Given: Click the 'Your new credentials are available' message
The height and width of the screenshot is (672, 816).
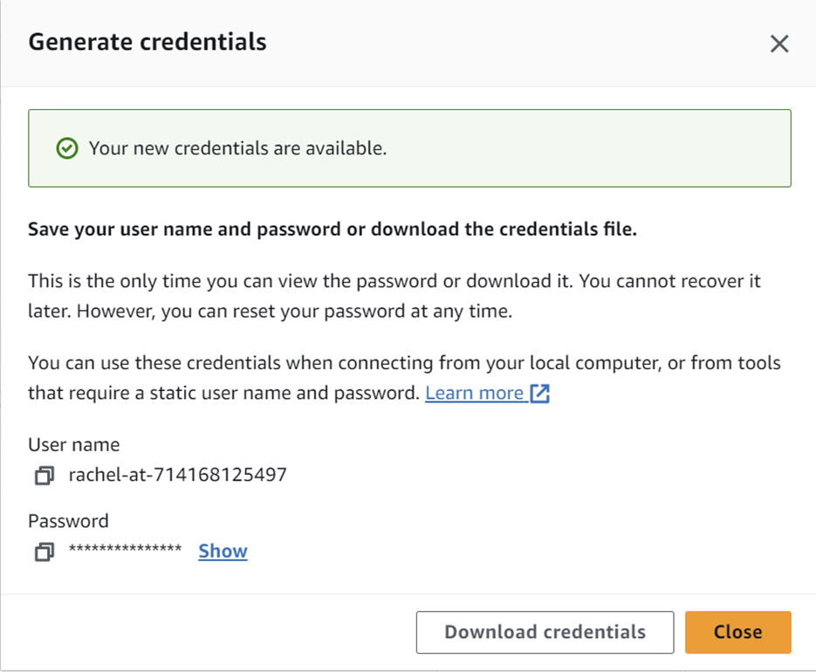Looking at the screenshot, I should pos(237,148).
